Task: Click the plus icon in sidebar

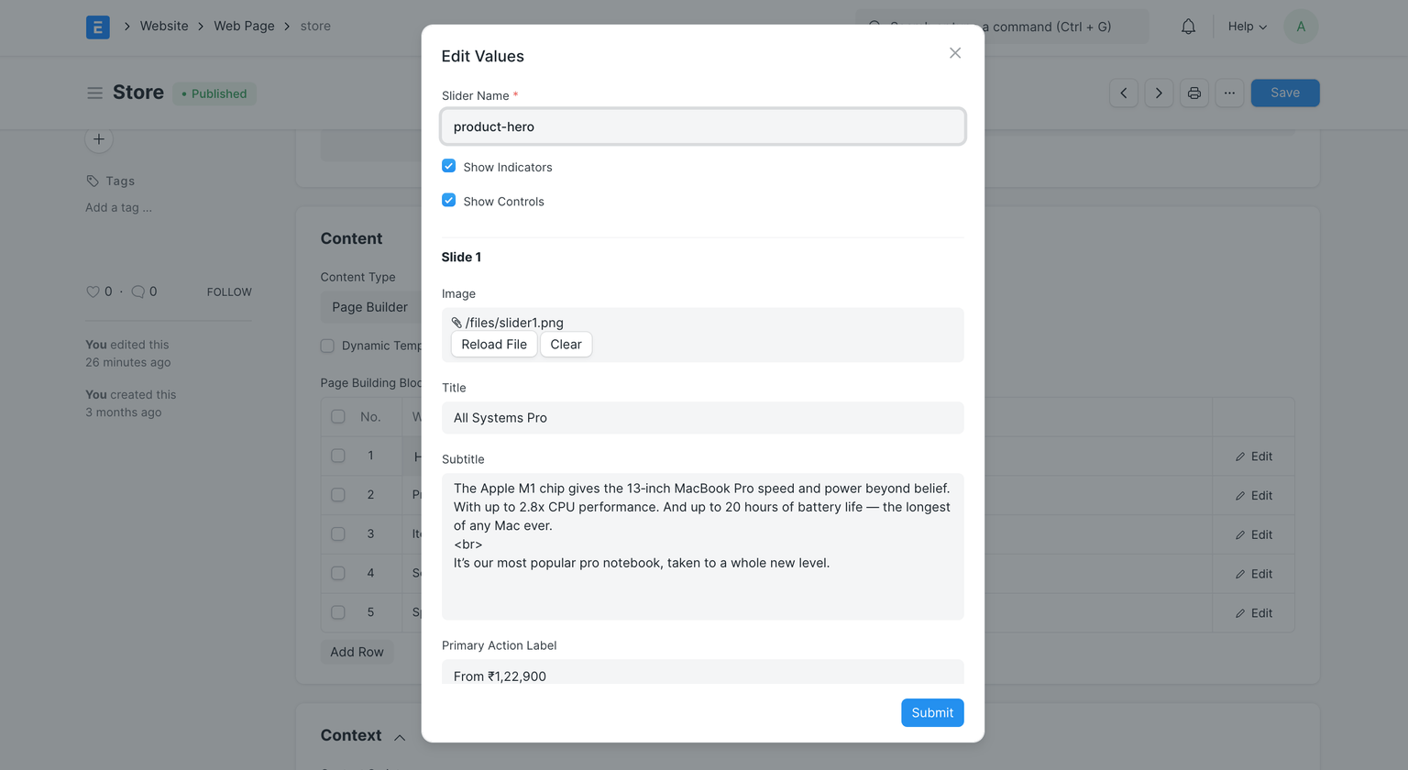Action: 99,139
